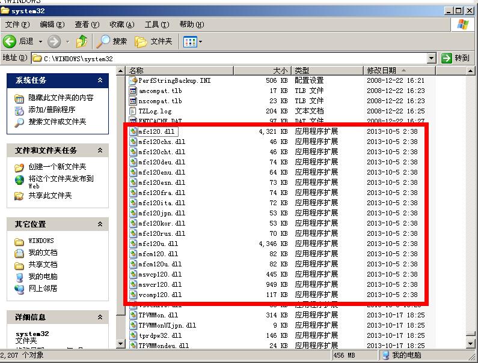
Task: Select the file TPVMMonUIjpn.dll
Action: coord(167,325)
